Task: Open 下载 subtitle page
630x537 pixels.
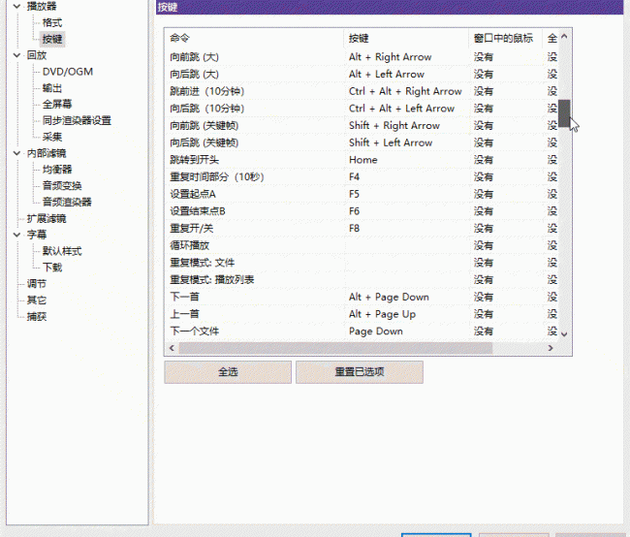Action: coord(52,268)
